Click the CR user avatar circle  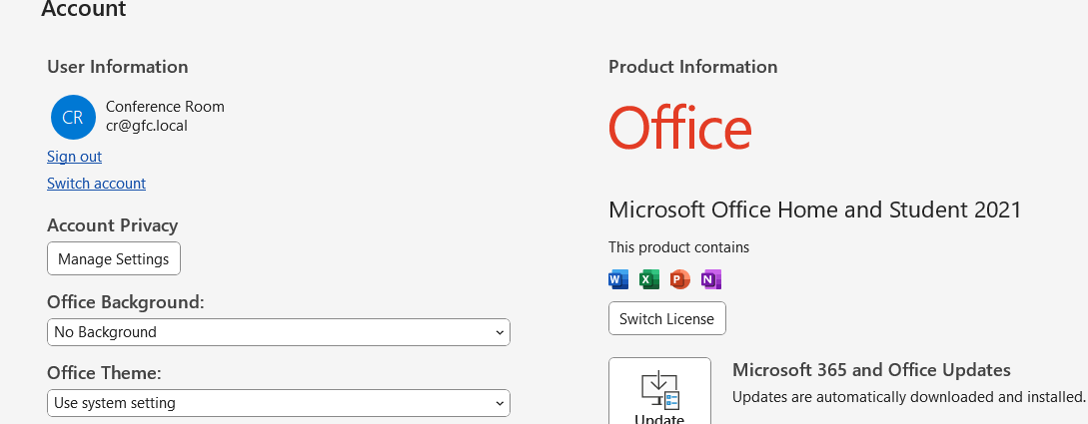coord(73,117)
